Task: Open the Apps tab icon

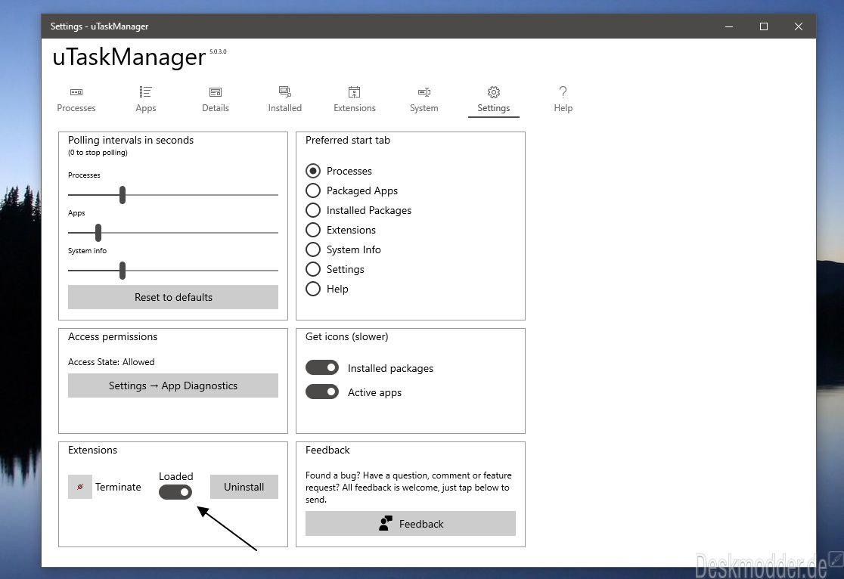Action: click(146, 92)
